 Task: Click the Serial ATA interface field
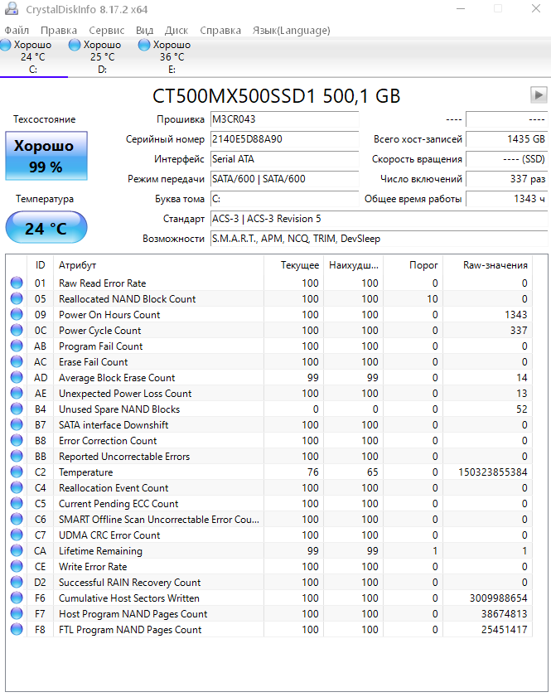click(284, 159)
